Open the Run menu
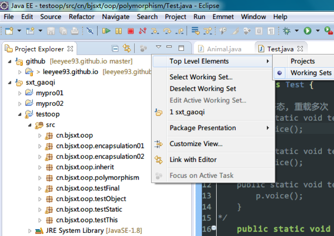This screenshot has width=334, height=236. tap(199, 17)
